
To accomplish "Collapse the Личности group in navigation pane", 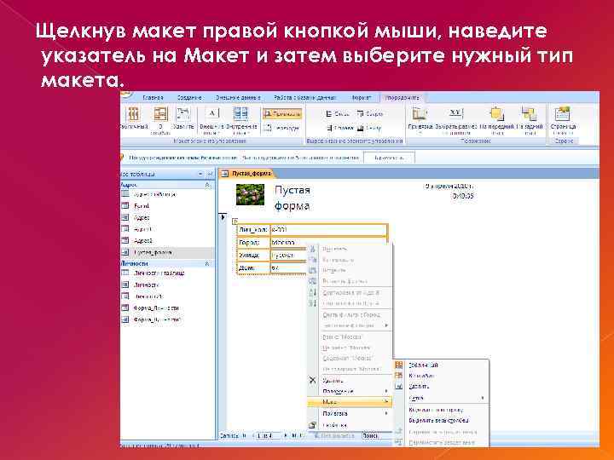I will point(207,263).
